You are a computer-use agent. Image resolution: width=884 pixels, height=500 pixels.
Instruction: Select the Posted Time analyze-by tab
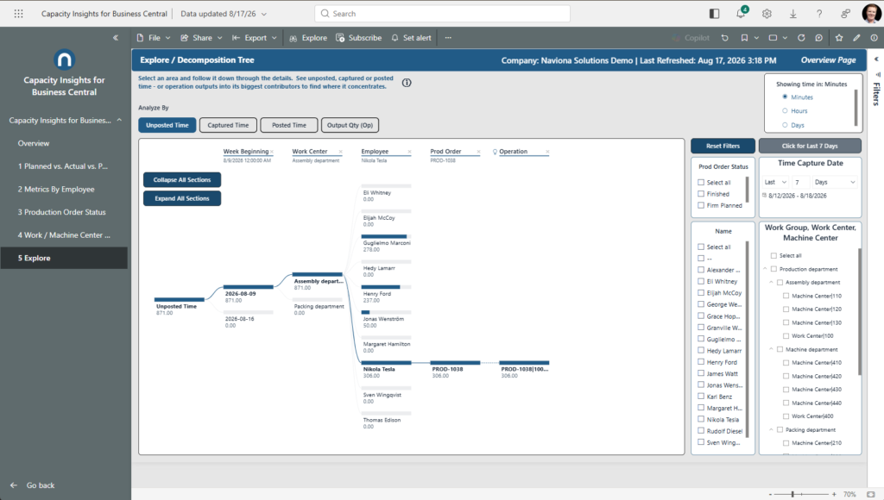coord(288,125)
